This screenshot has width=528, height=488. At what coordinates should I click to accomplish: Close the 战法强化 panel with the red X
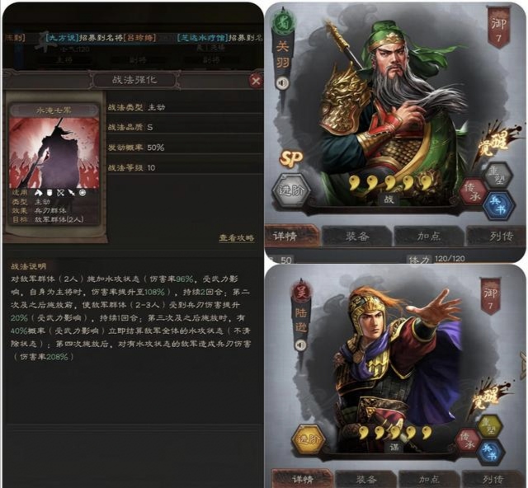pyautogui.click(x=256, y=81)
